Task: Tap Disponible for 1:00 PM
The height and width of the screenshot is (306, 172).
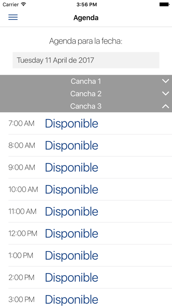Action: (72, 255)
